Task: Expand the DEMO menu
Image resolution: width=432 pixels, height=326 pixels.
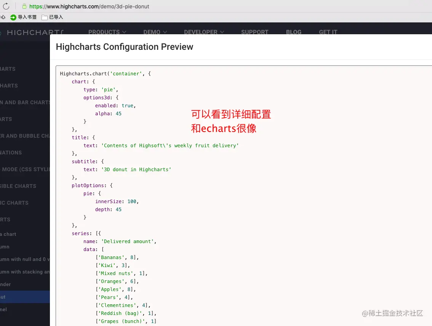Action: (155, 32)
